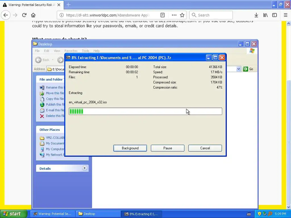Image resolution: width=291 pixels, height=218 pixels.
Task: Click folder icon in Desktop window title
Action: 35,44
